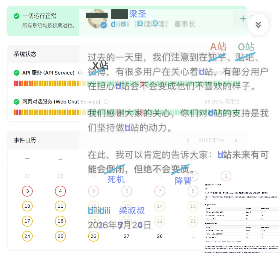Select calendar day 25
280x253 pixels.
pos(60,236)
